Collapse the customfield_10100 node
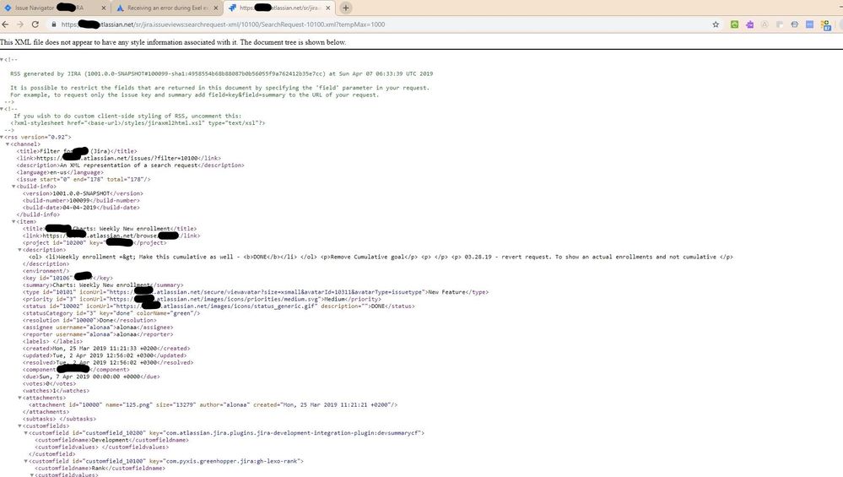The image size is (843, 477). coord(26,461)
